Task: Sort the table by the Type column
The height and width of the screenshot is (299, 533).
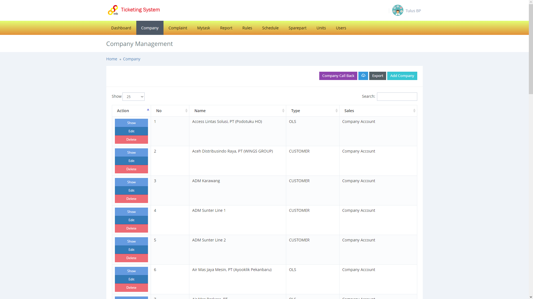Action: pyautogui.click(x=313, y=111)
